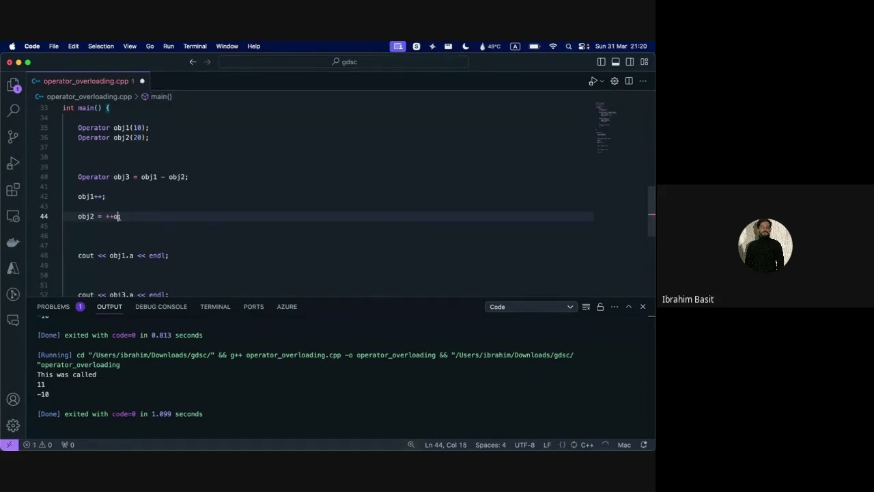Viewport: 874px width, 492px height.
Task: Toggle the bottom panel layout
Action: pyautogui.click(x=615, y=61)
